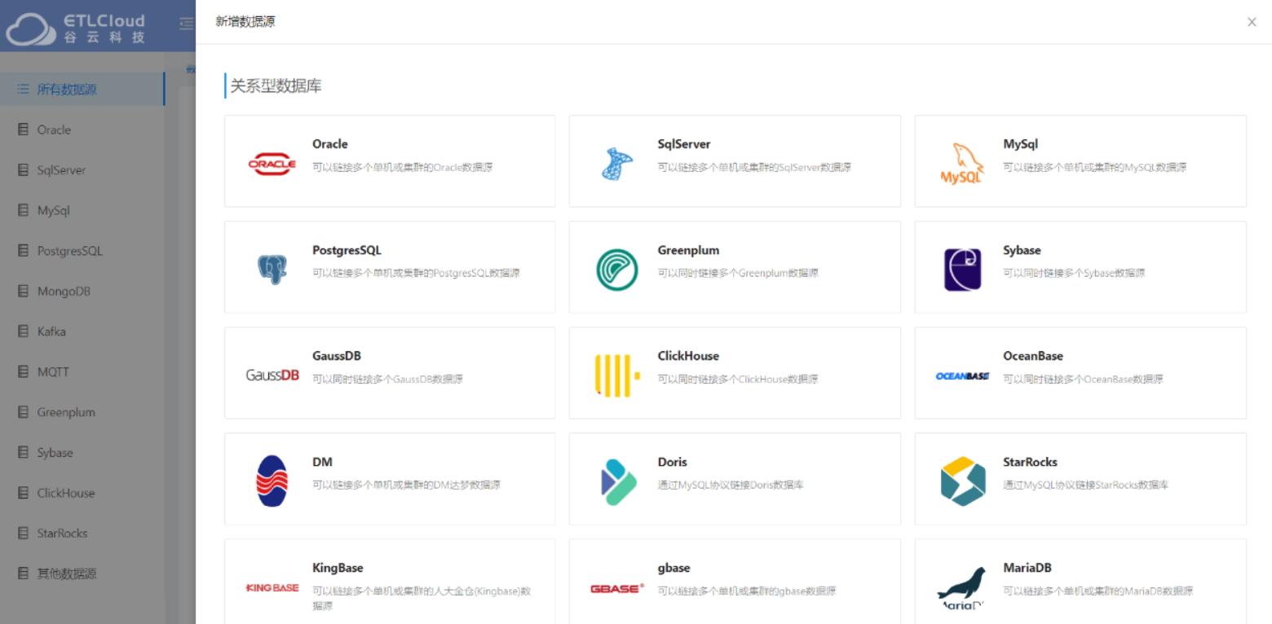The width and height of the screenshot is (1272, 624).
Task: Click the DM red-blue oval logo
Action: tap(272, 481)
